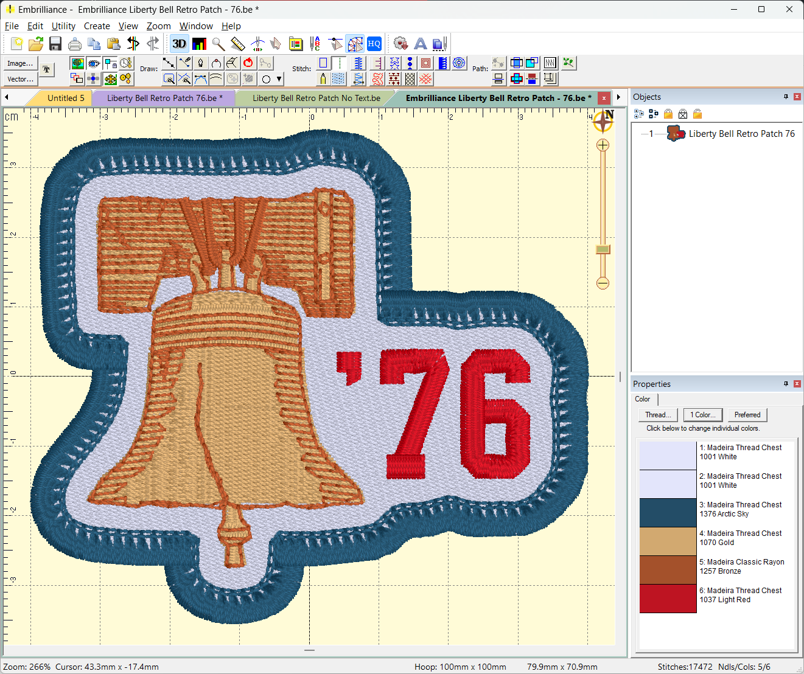The width and height of the screenshot is (804, 674).
Task: Select the ruler measure tool
Action: point(238,44)
